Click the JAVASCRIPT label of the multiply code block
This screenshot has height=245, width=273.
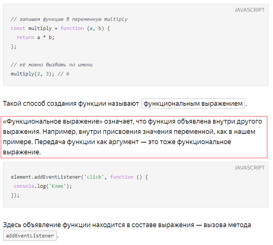[x=249, y=10]
